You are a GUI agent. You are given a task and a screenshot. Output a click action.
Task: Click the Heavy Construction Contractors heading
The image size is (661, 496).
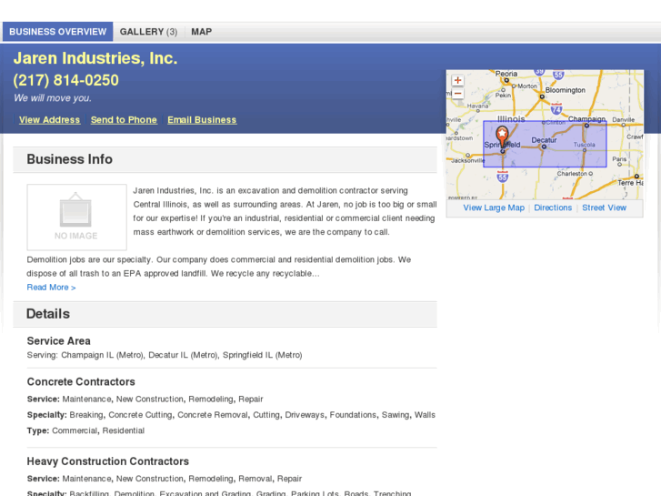108,461
